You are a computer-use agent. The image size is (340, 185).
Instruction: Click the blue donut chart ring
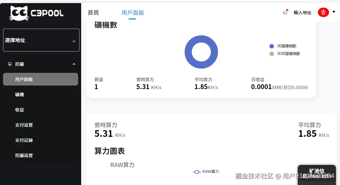(x=188, y=52)
